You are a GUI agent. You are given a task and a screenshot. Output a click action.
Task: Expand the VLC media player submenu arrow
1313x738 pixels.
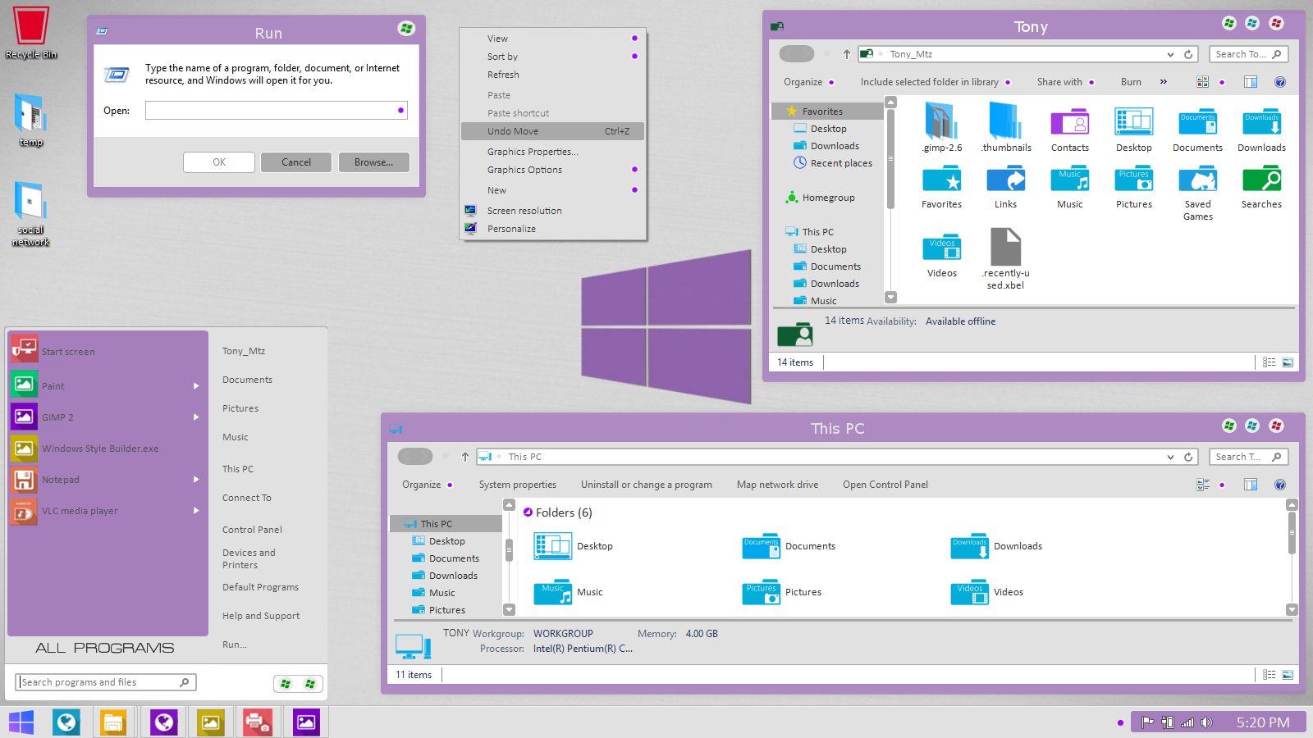(196, 511)
